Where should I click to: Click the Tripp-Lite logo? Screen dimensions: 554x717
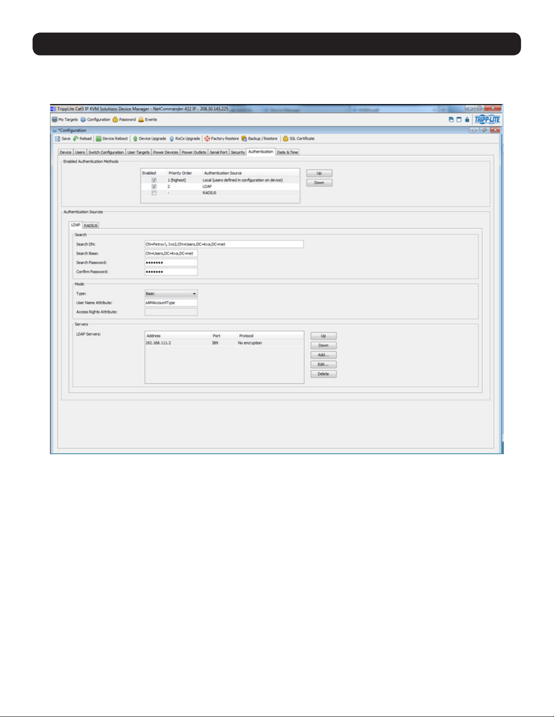pyautogui.click(x=487, y=120)
